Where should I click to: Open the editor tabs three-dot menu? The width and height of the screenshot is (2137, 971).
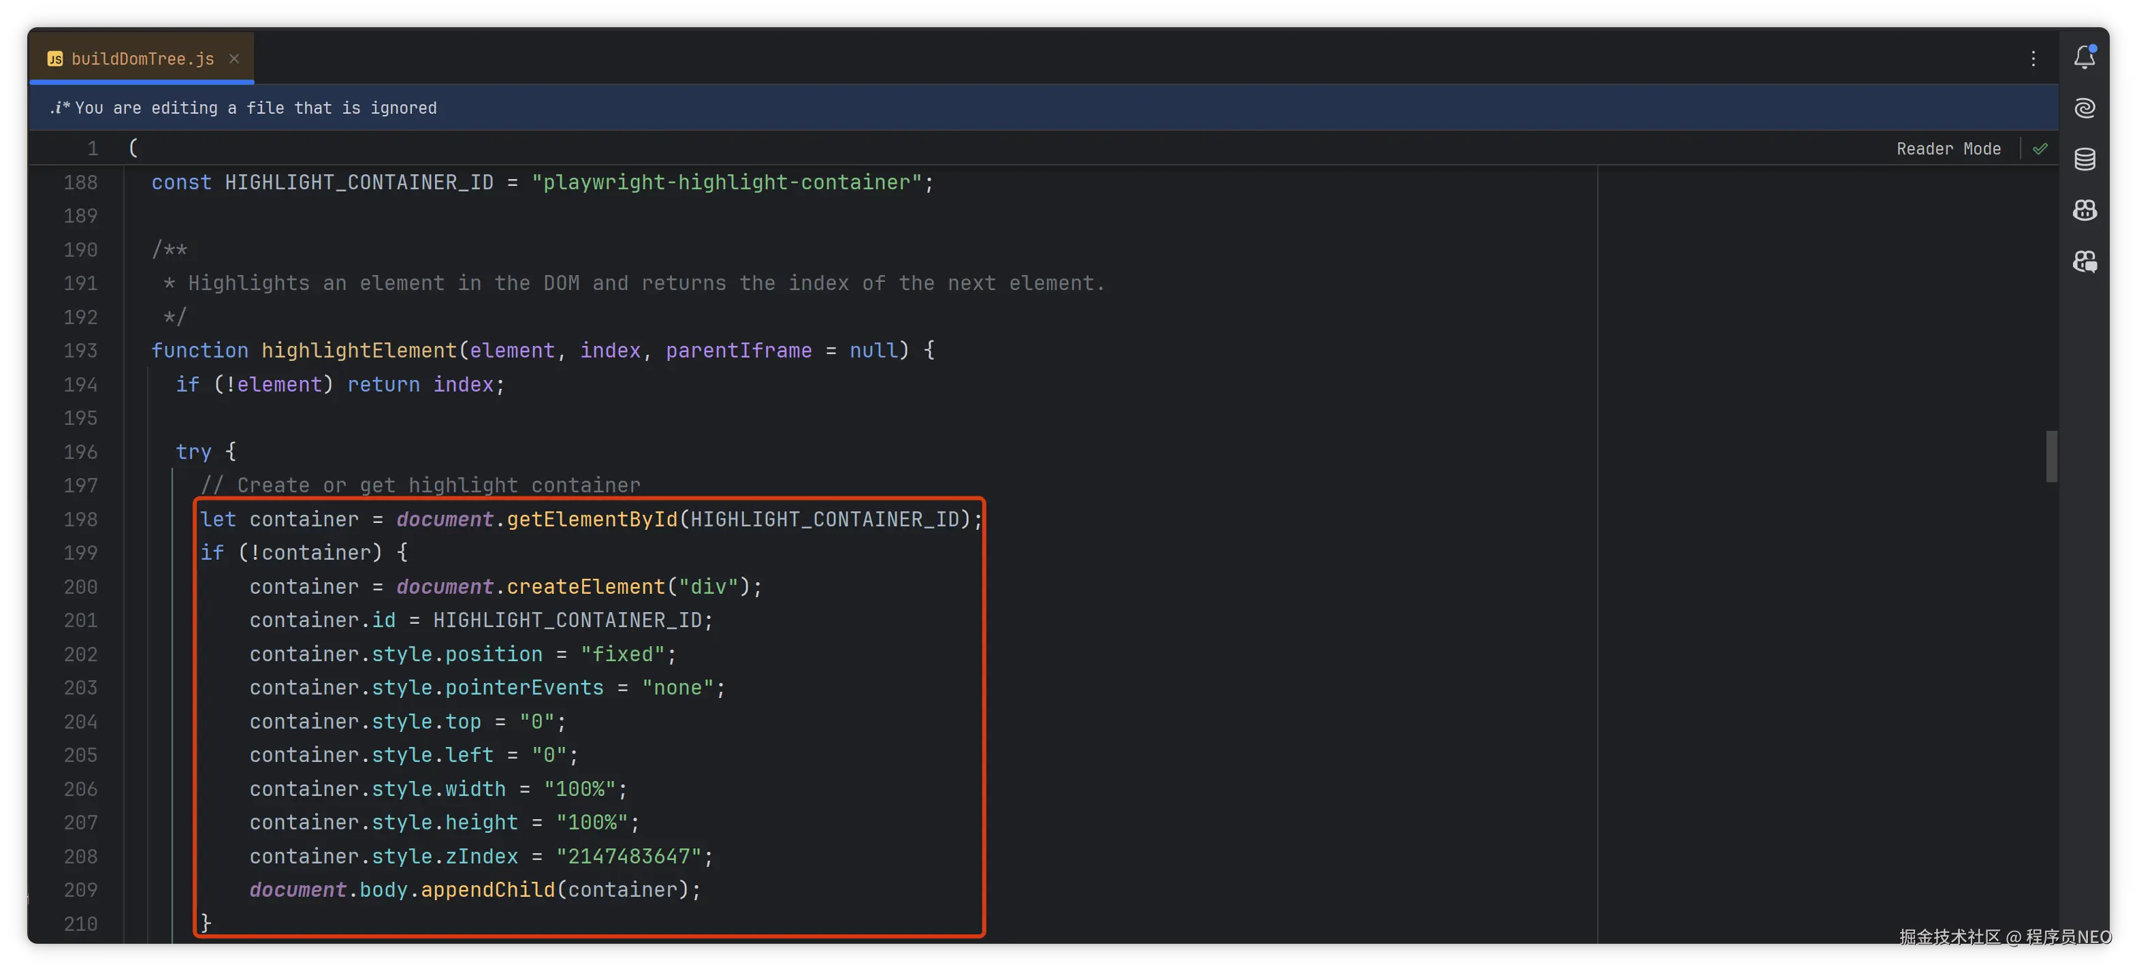click(x=2034, y=58)
